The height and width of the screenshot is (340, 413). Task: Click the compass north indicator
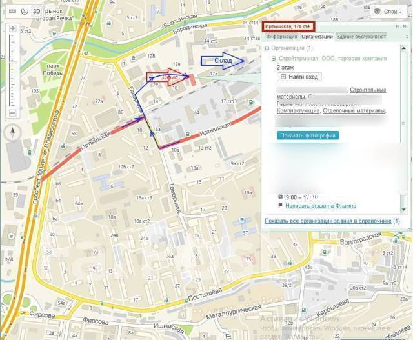coord(12,132)
